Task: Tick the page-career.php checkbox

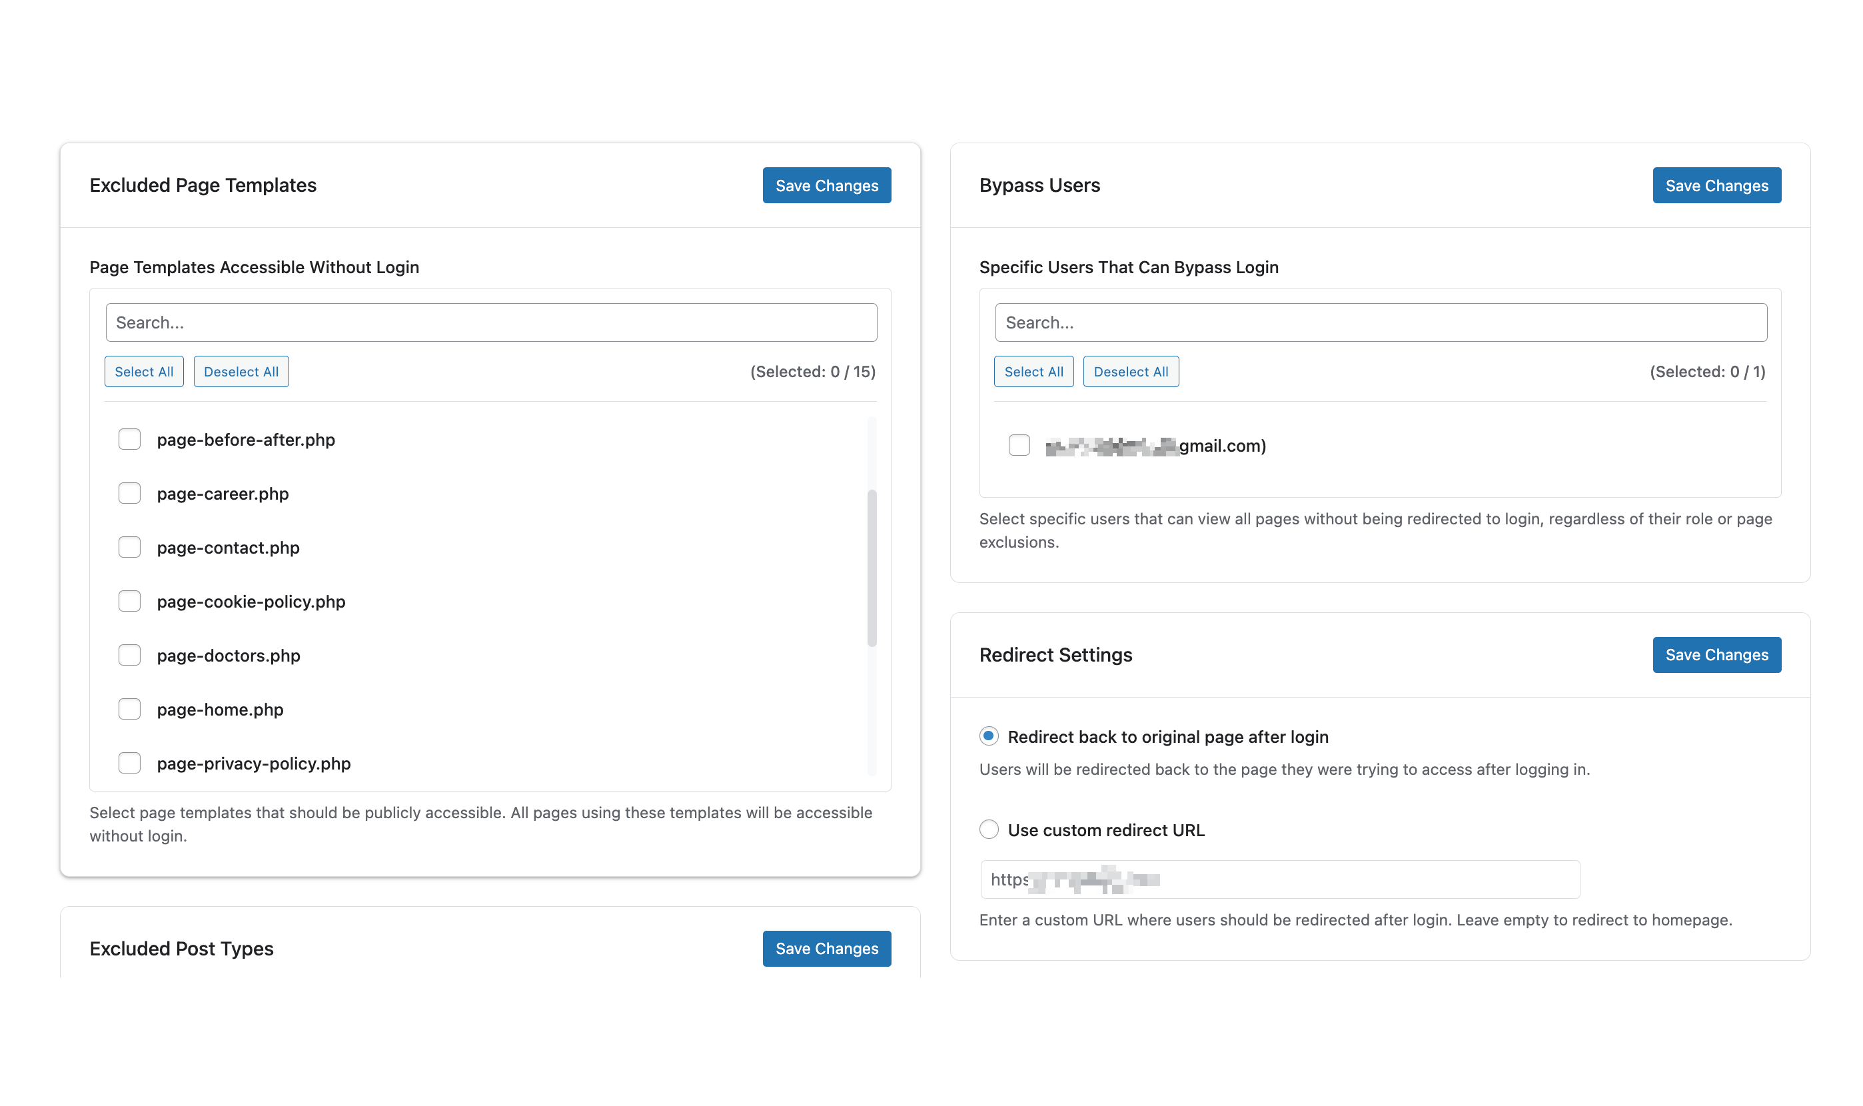Action: point(130,494)
